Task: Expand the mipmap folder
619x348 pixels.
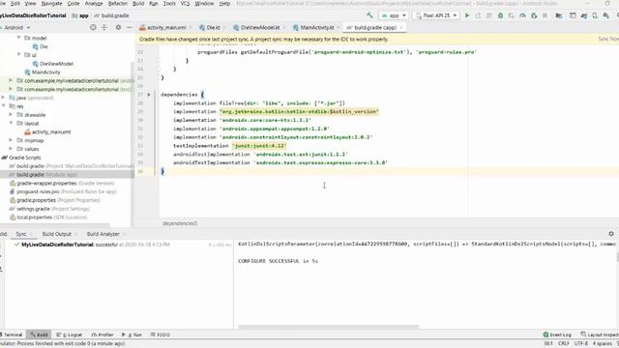Action: pos(11,140)
